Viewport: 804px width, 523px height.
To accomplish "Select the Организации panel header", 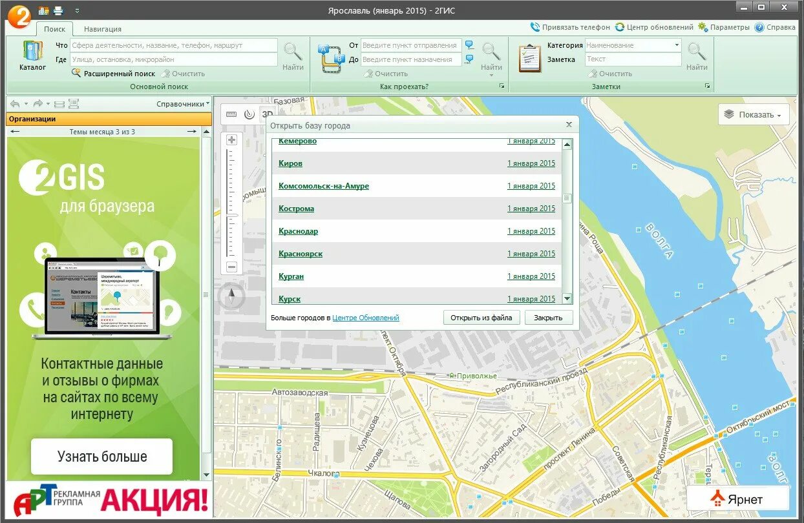I will click(x=109, y=119).
